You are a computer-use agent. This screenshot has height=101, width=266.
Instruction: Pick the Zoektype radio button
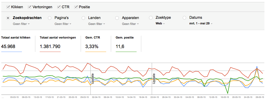[x=151, y=18]
